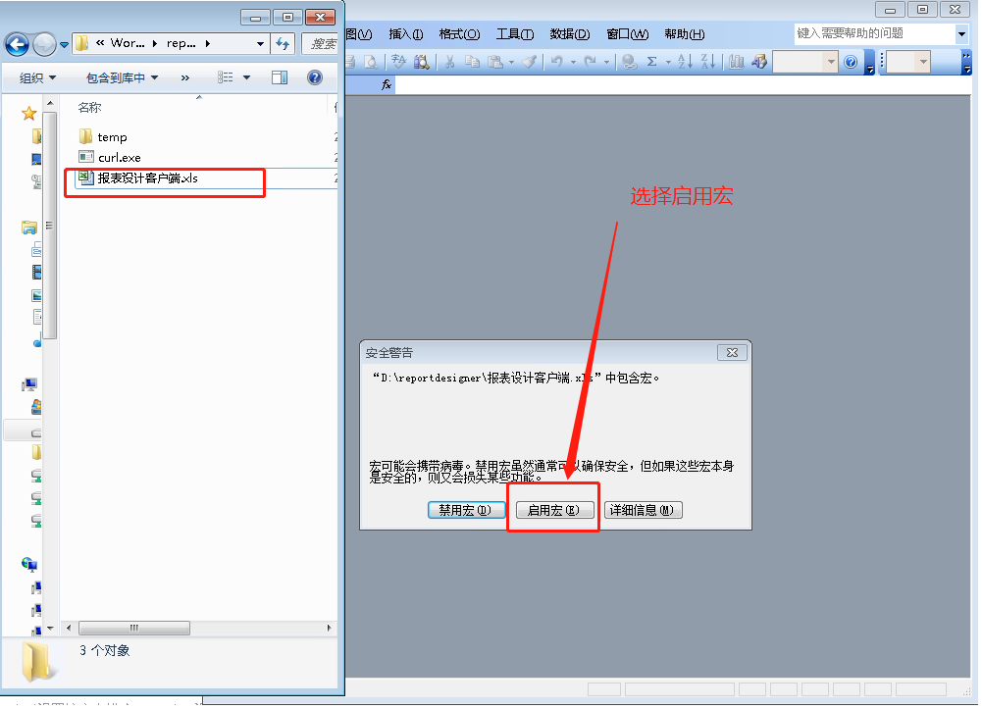Click the Paste icon in Excel toolbar
This screenshot has width=982, height=709.
(x=495, y=62)
